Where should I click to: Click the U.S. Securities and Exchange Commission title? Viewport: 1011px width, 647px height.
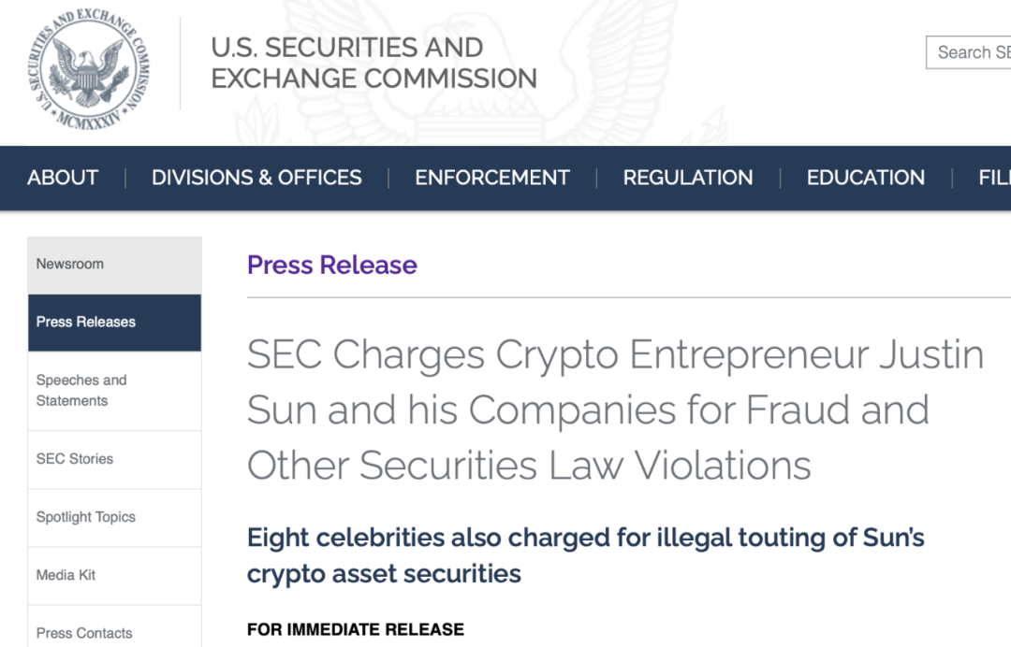374,63
